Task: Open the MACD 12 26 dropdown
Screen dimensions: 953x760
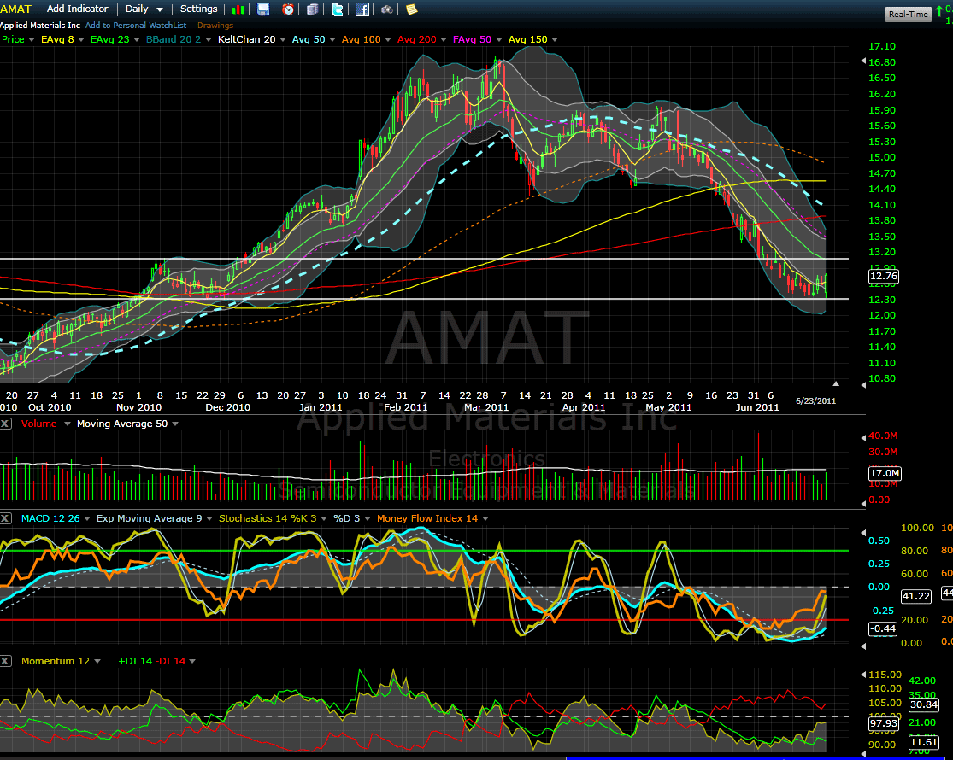Action: click(87, 519)
